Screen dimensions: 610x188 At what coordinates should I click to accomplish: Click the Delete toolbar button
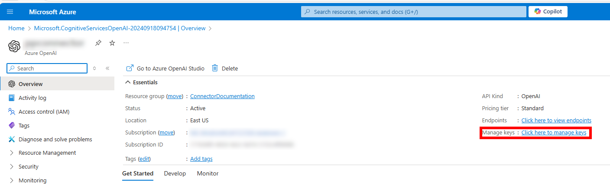tap(225, 68)
